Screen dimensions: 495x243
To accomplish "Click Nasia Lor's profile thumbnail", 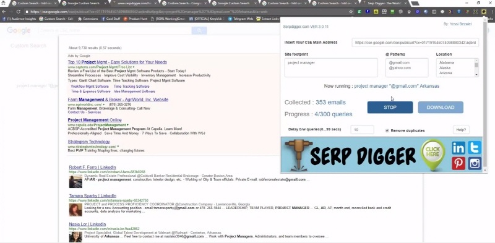I will (x=75, y=237).
